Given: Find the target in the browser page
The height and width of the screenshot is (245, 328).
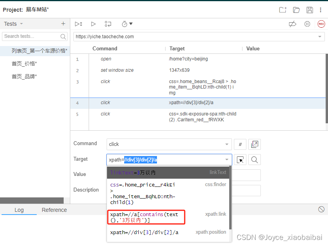Looking at the screenshot, I should [254, 159].
